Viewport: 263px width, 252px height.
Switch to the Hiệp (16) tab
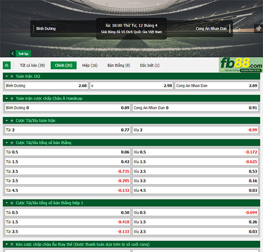[90, 66]
